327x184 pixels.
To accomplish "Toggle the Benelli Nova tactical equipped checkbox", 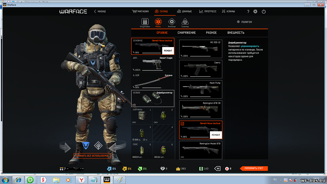I will pyautogui.click(x=182, y=124).
